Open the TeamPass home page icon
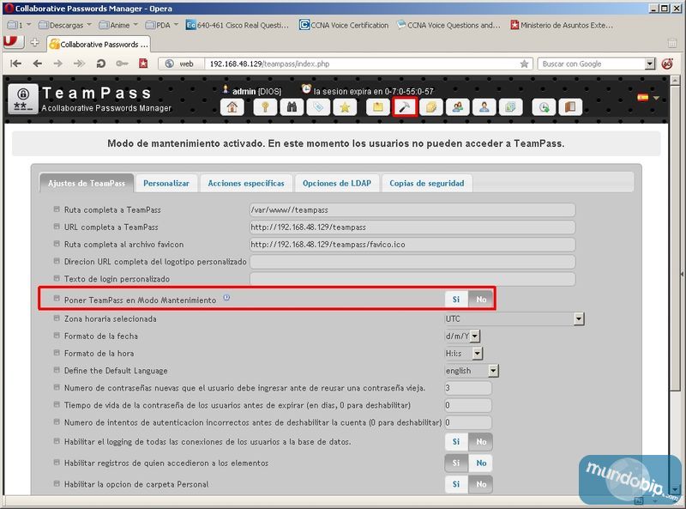The height and width of the screenshot is (509, 686). (232, 107)
